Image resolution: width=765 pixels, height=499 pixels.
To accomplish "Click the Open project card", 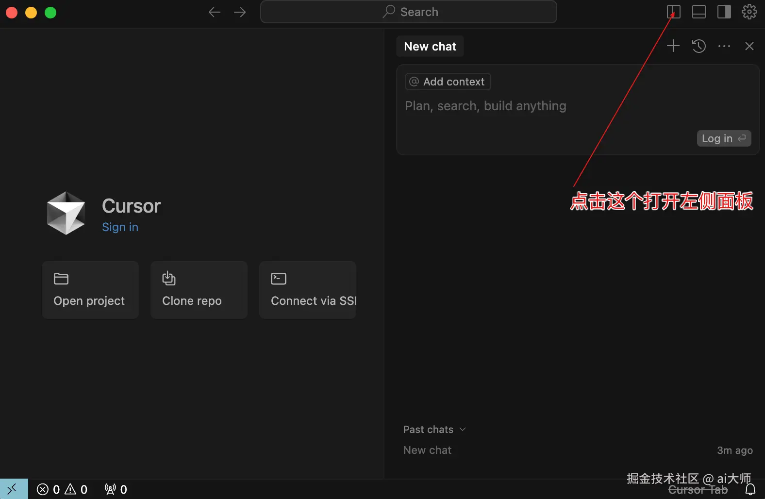I will (90, 290).
